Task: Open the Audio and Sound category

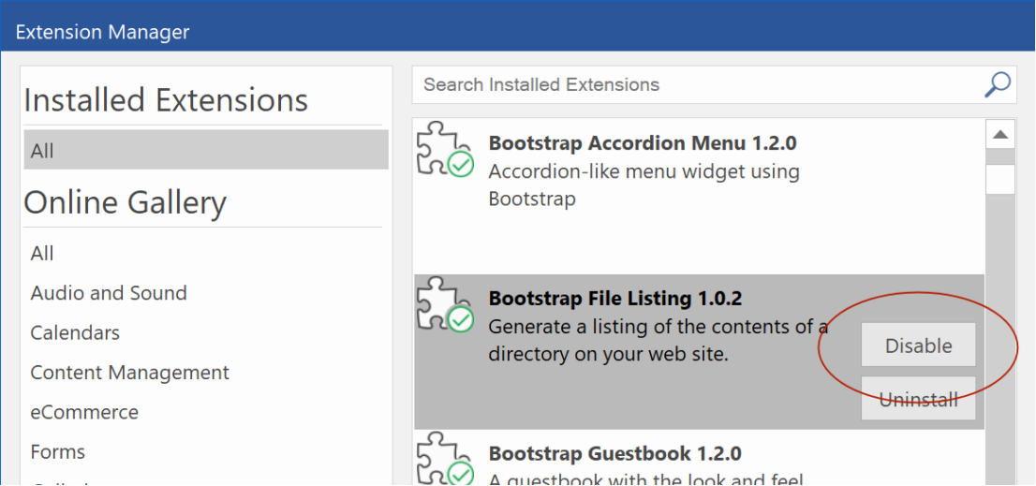Action: coord(109,292)
